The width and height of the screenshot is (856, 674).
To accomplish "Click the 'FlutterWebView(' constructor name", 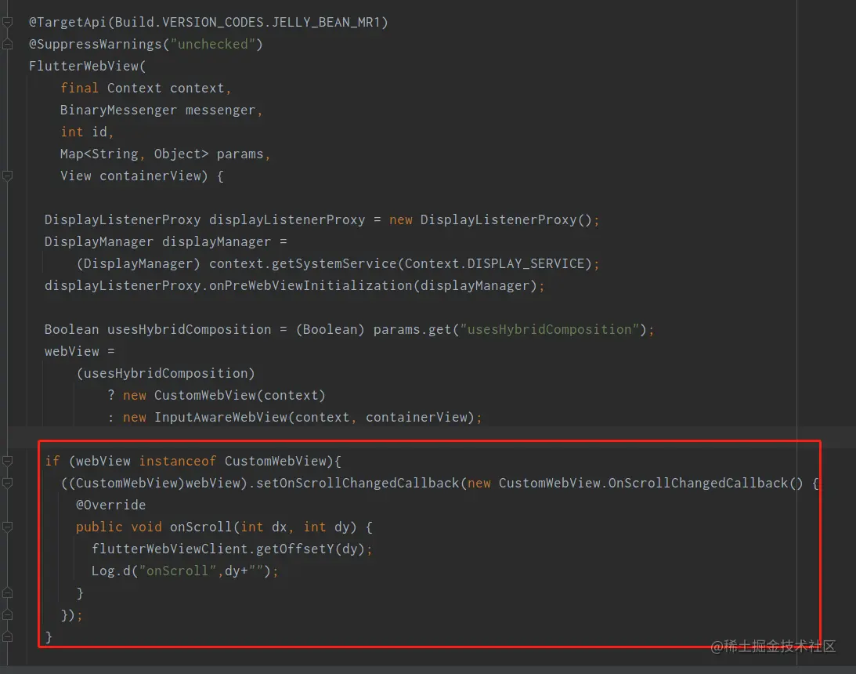I will point(88,66).
